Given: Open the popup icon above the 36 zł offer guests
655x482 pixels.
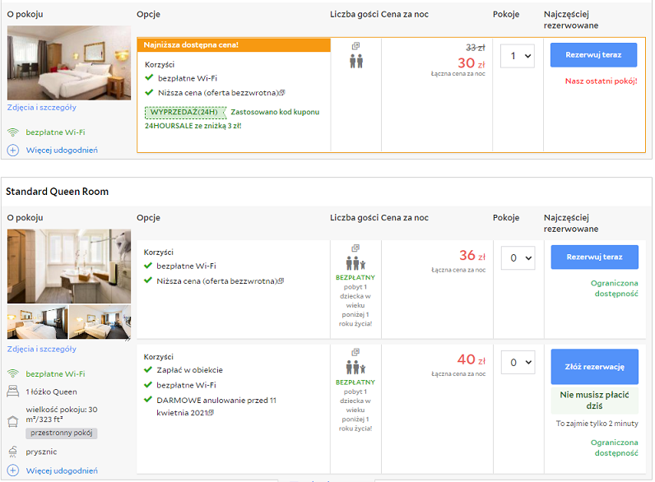Looking at the screenshot, I should coord(355,248).
